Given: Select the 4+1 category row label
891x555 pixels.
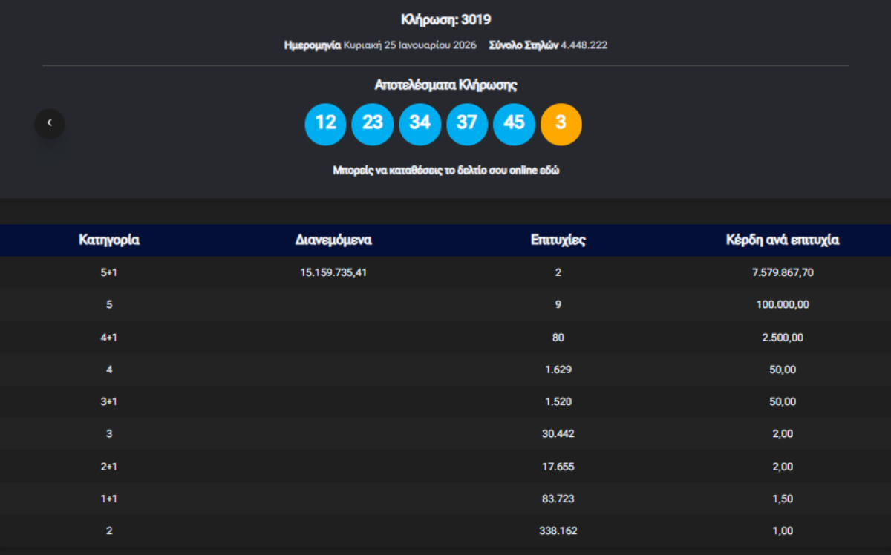Looking at the screenshot, I should point(109,338).
